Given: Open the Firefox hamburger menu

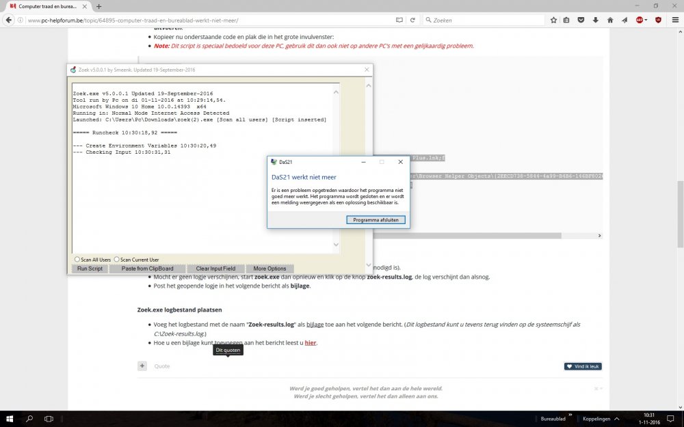Looking at the screenshot, I should (675, 20).
